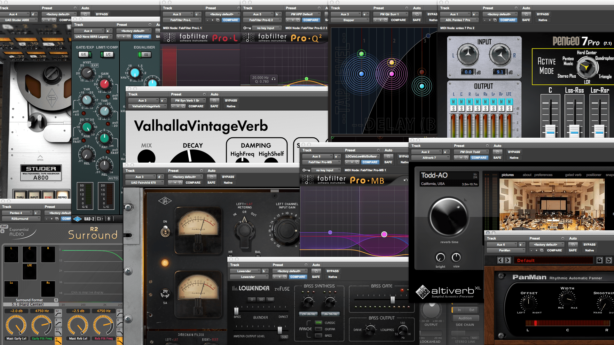The image size is (614, 345).
Task: Open ValhallaVintageVerb plugin selector dropdown
Action: tap(146, 106)
